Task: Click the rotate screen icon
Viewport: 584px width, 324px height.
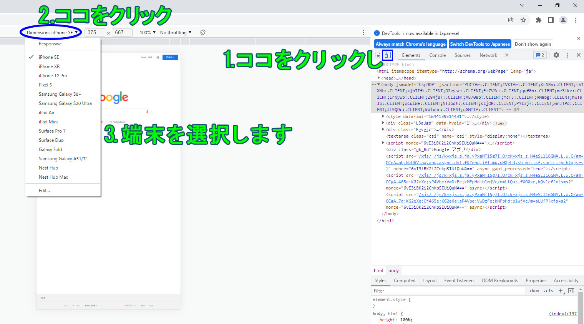Action: [x=203, y=32]
